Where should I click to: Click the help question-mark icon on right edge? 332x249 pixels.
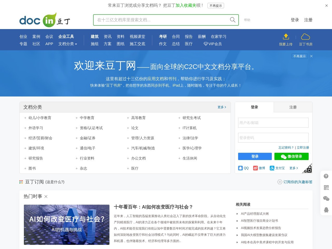point(326,176)
